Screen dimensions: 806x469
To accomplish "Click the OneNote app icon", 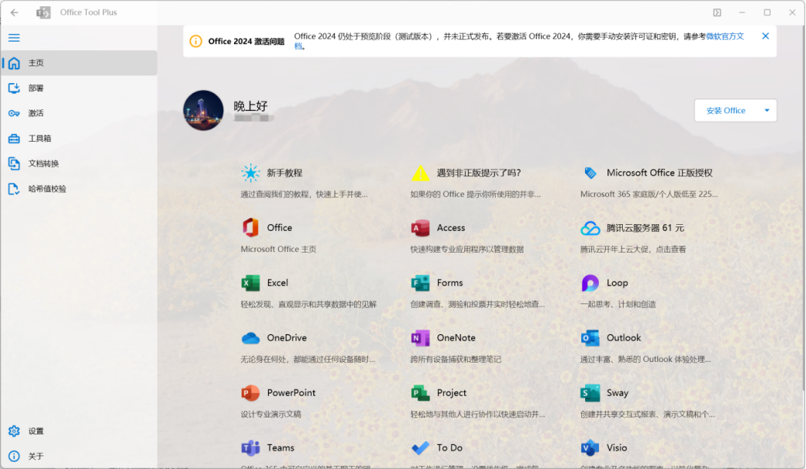I will pos(420,338).
